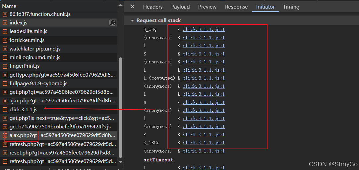359x170 pixels.
Task: Follow click.3.1.1.js:1 link for l.<computed>
Action: coord(204,78)
